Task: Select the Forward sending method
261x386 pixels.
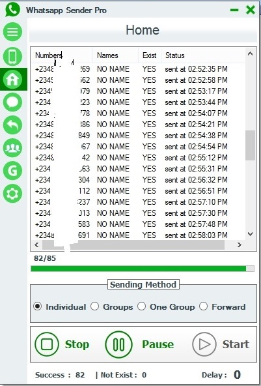Action: (x=223, y=306)
